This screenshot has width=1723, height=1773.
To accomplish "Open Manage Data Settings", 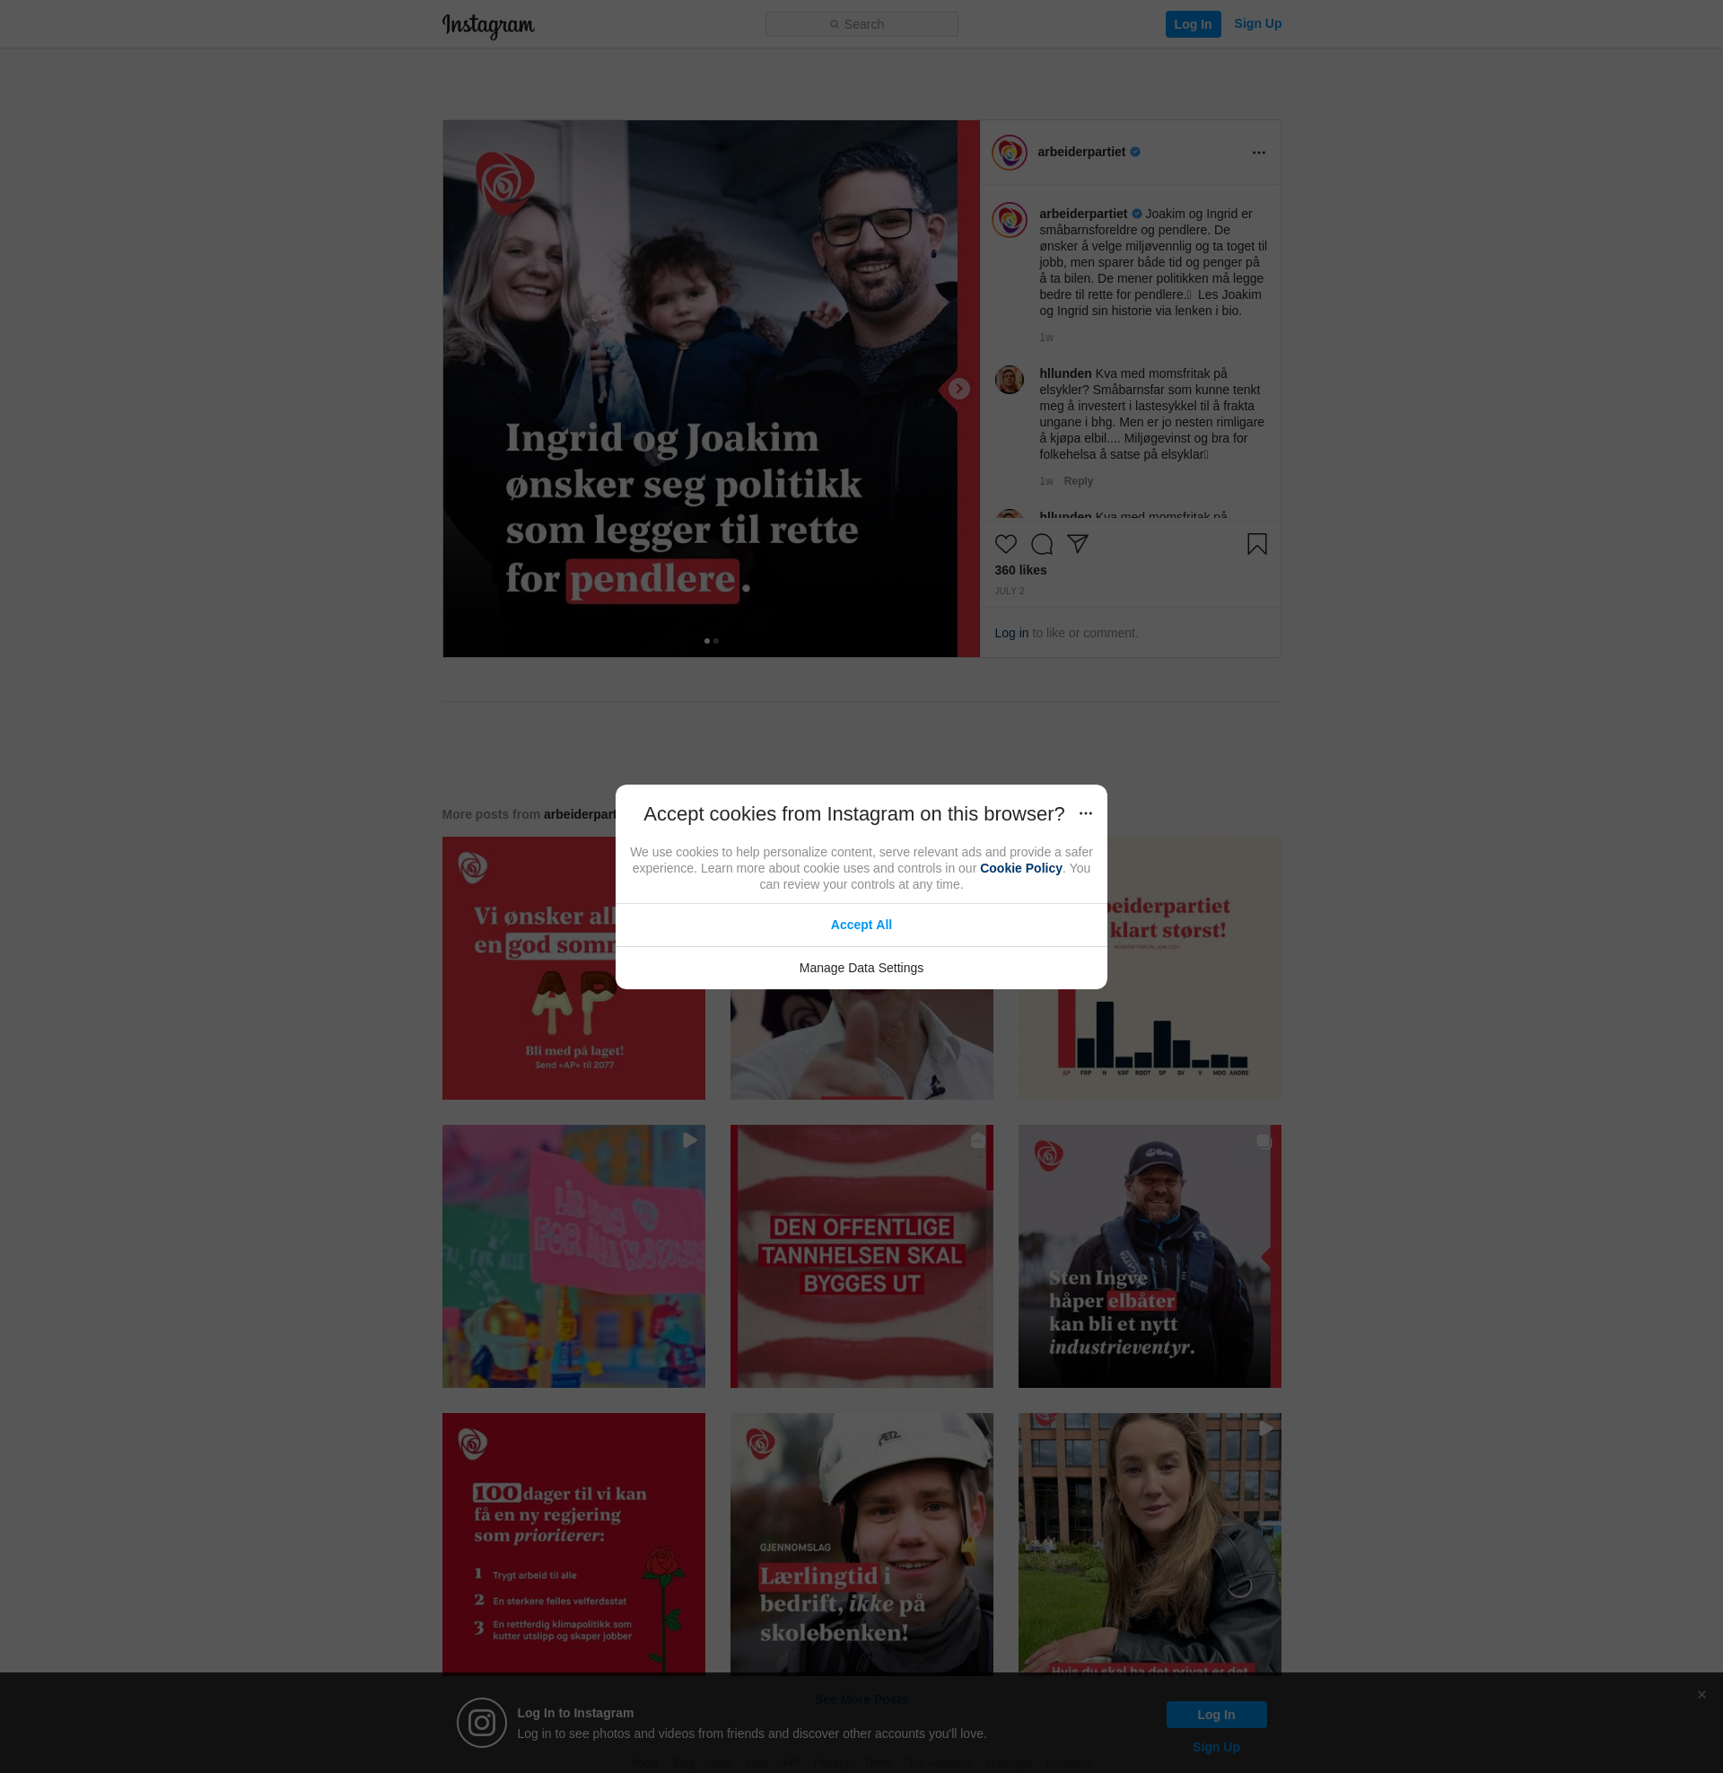I will click(861, 968).
